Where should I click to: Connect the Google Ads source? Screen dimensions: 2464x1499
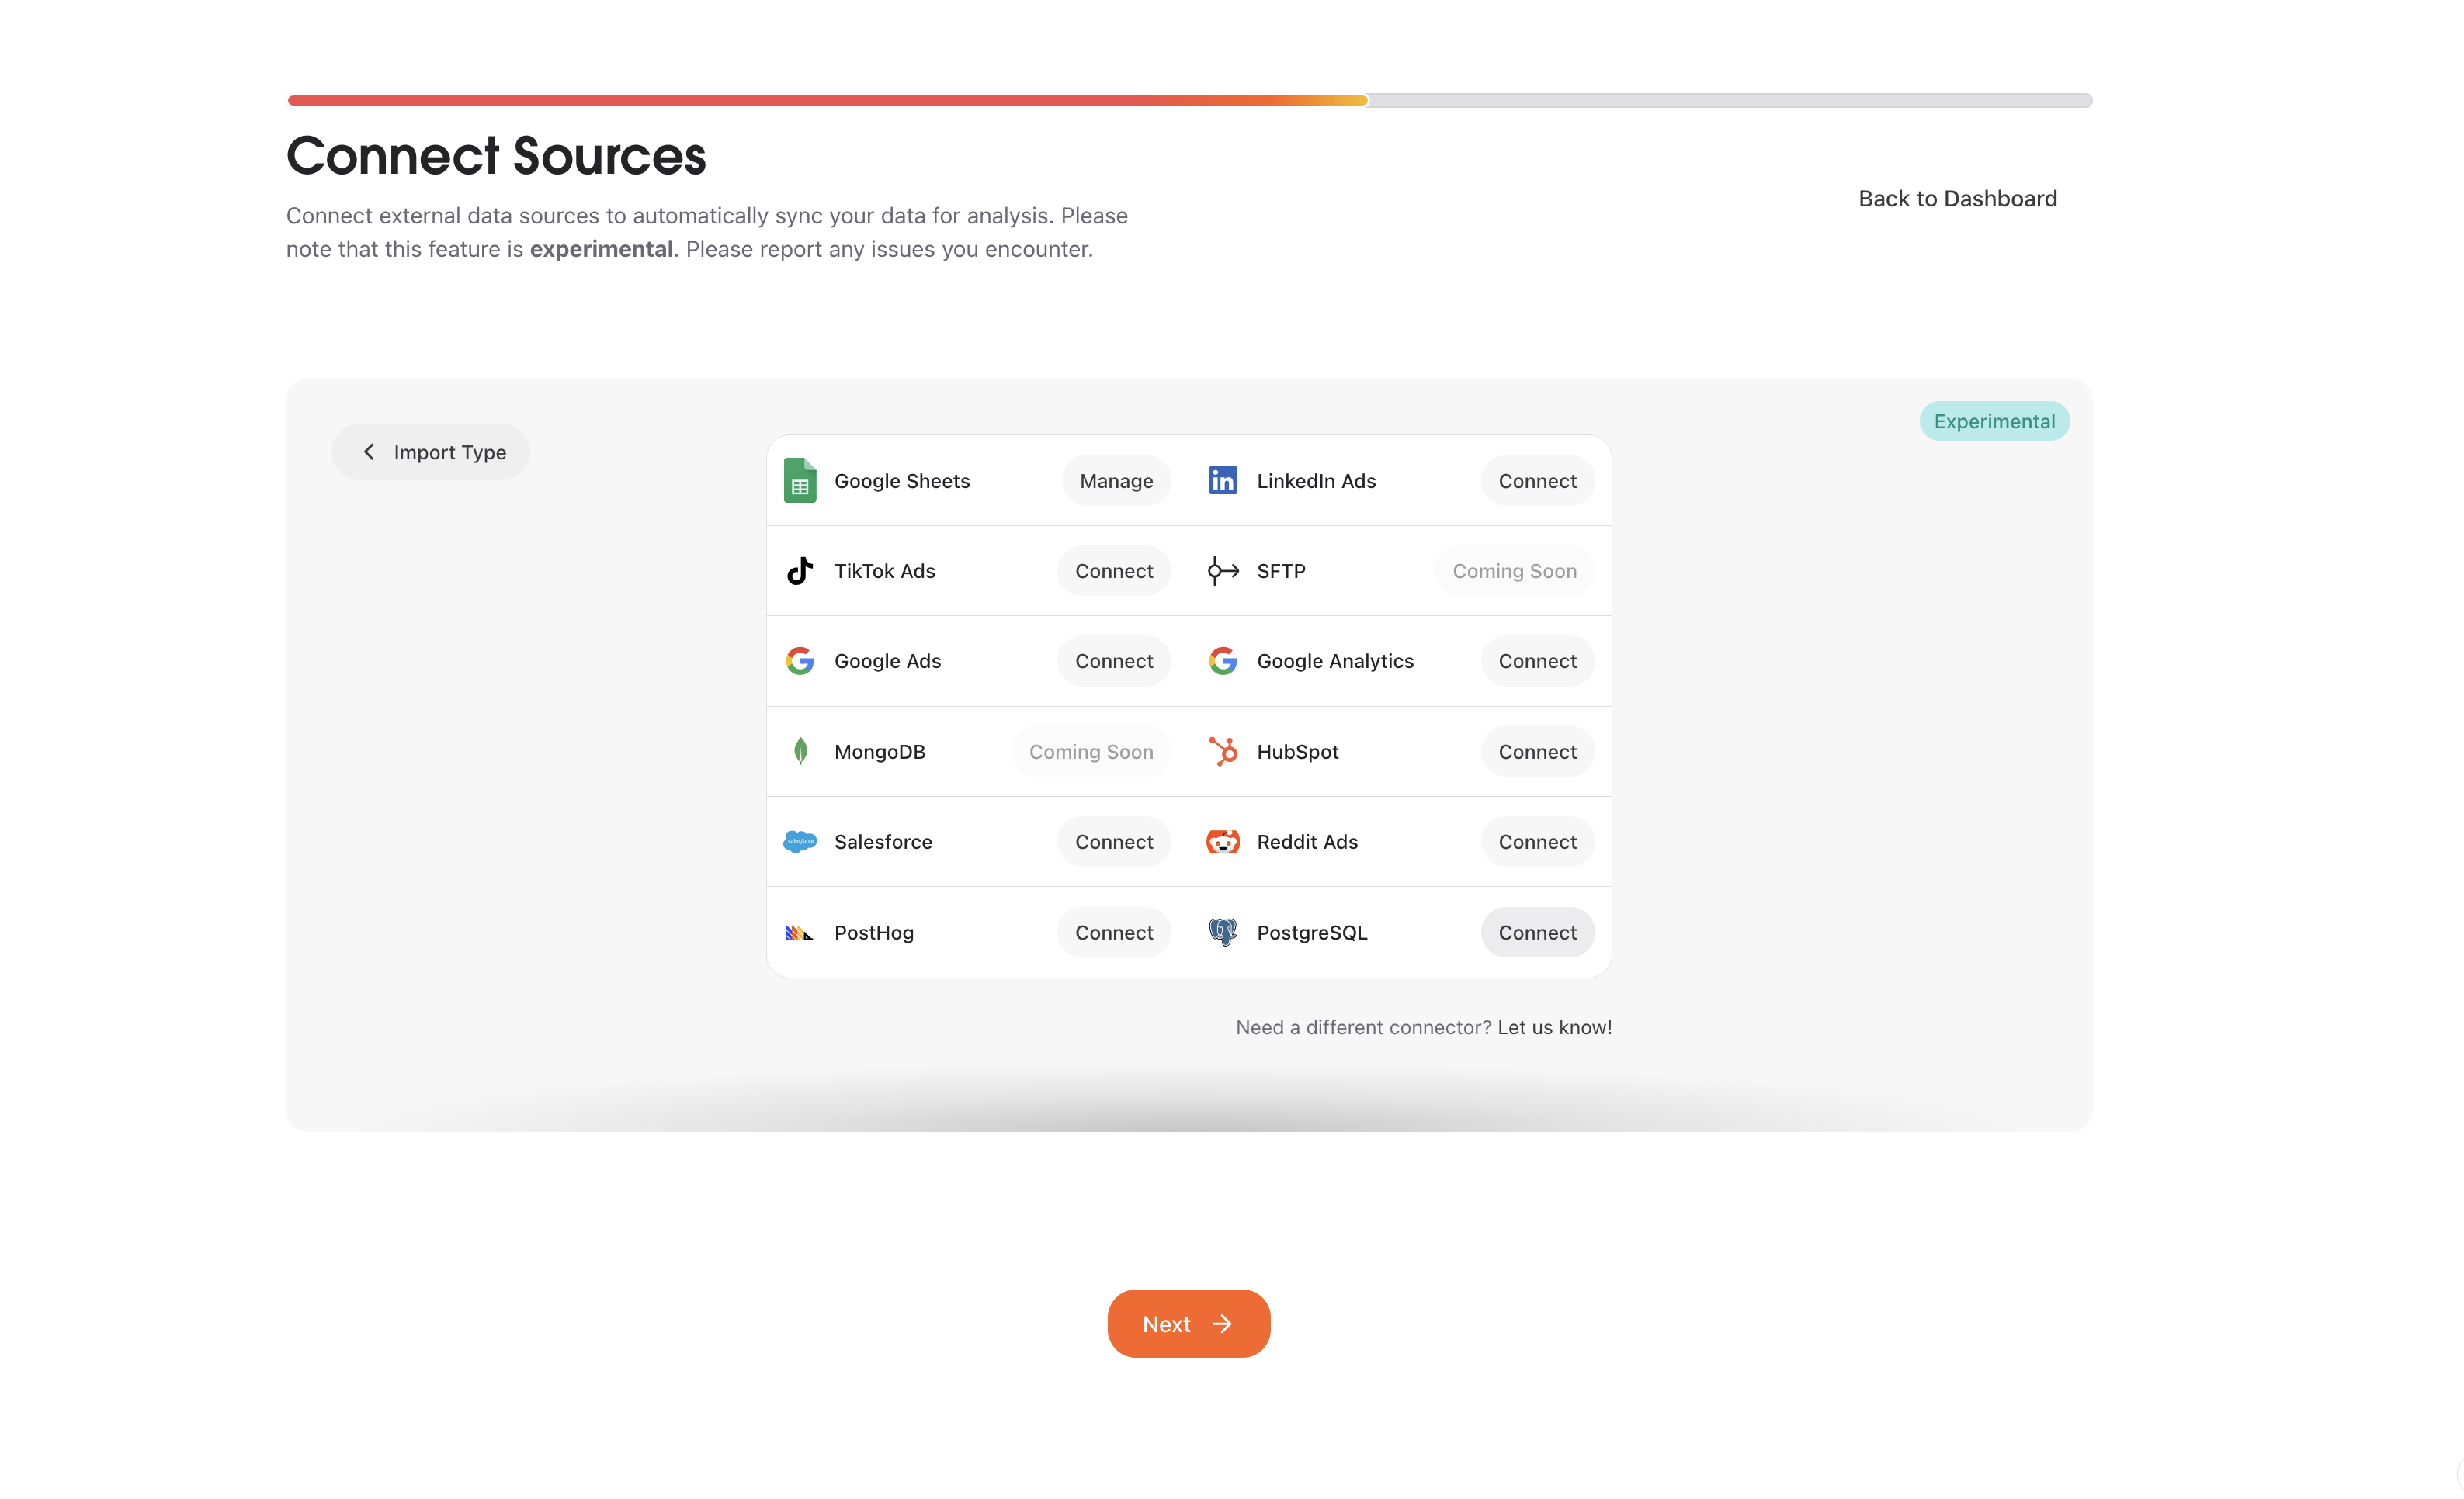pyautogui.click(x=1113, y=660)
